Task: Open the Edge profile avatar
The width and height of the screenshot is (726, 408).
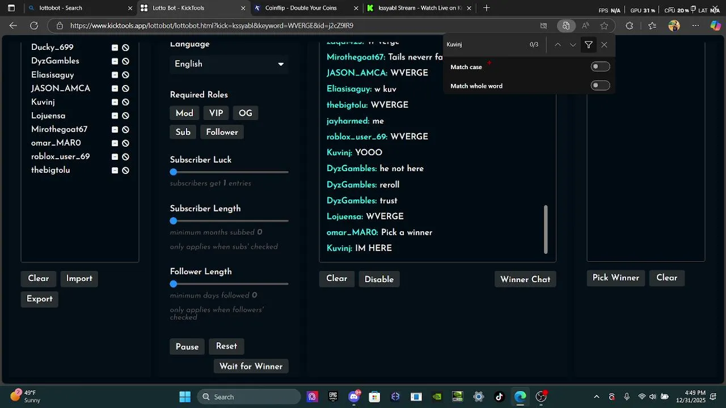Action: click(x=674, y=25)
